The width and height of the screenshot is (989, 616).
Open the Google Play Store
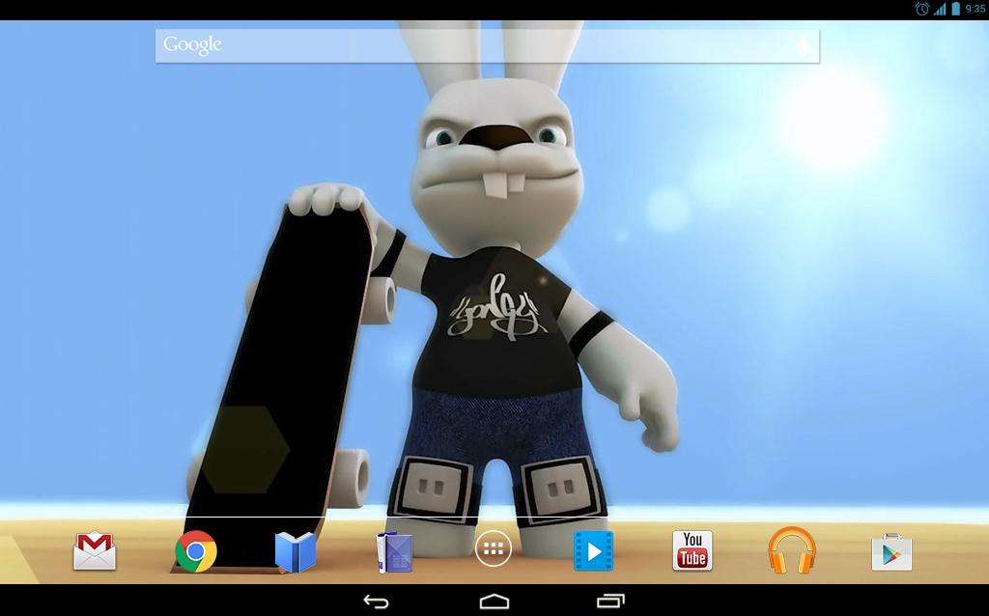click(x=891, y=552)
